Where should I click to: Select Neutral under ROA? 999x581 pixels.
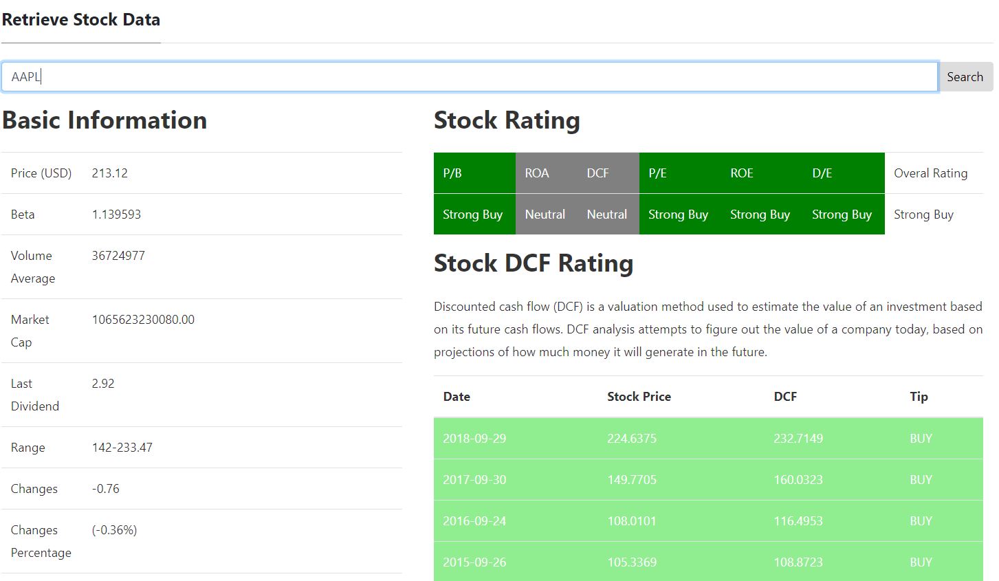point(547,215)
